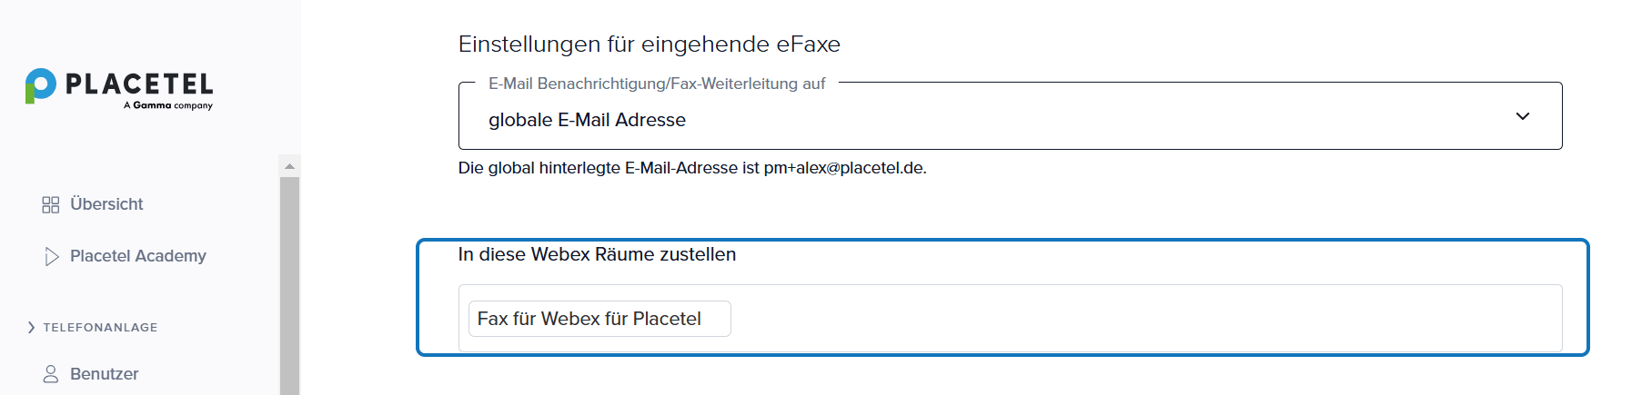Click the E-Mail Benachrichtigung/Fax-Weiterleitung field label

pyautogui.click(x=656, y=84)
